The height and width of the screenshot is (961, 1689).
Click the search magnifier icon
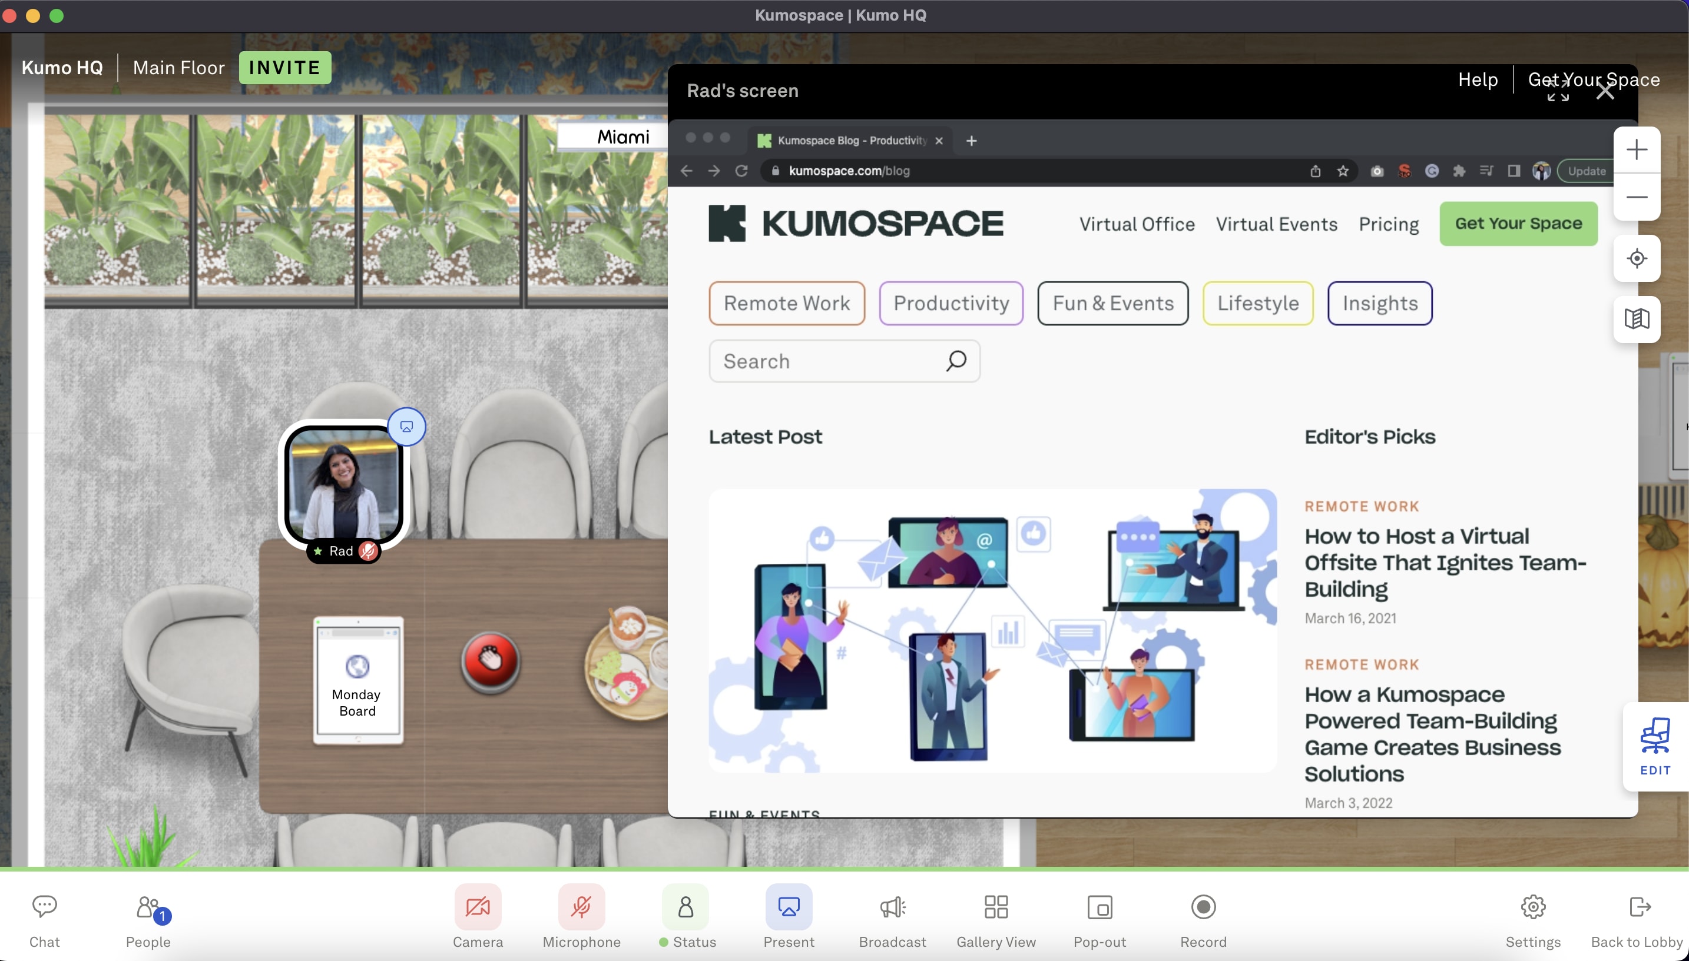click(x=956, y=361)
